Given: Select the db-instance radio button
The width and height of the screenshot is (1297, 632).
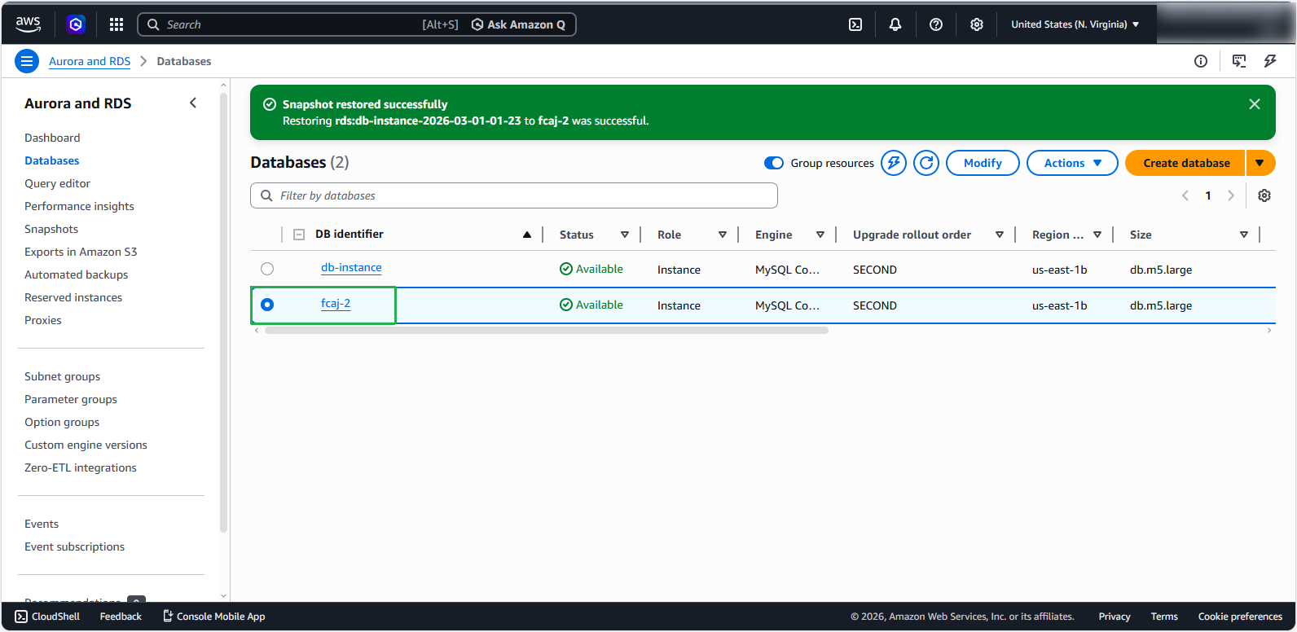Looking at the screenshot, I should click(267, 269).
